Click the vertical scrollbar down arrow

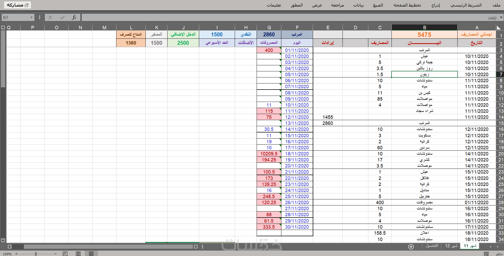coord(3,240)
